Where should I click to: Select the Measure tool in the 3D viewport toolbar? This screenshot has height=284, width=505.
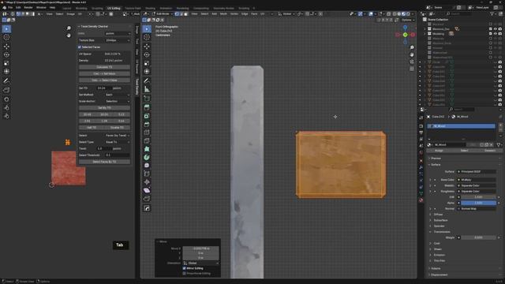[x=147, y=89]
